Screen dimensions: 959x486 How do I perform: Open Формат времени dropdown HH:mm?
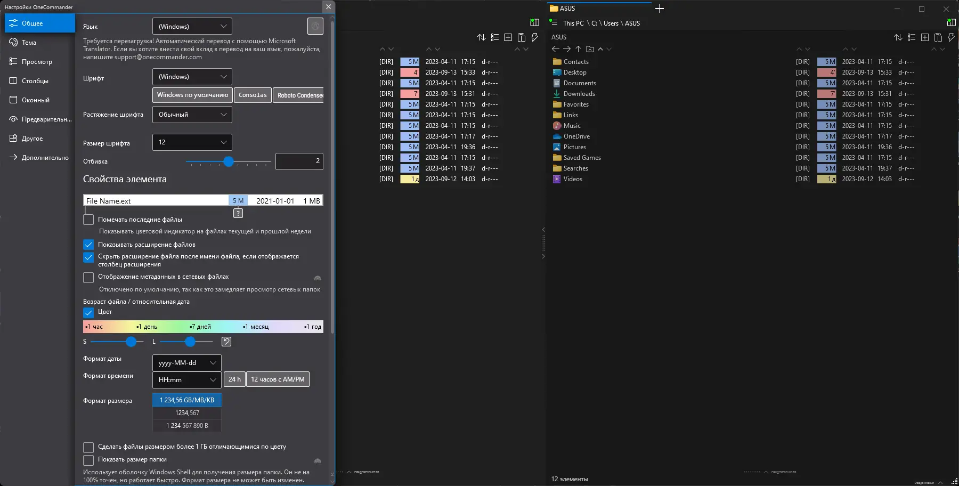click(x=187, y=380)
